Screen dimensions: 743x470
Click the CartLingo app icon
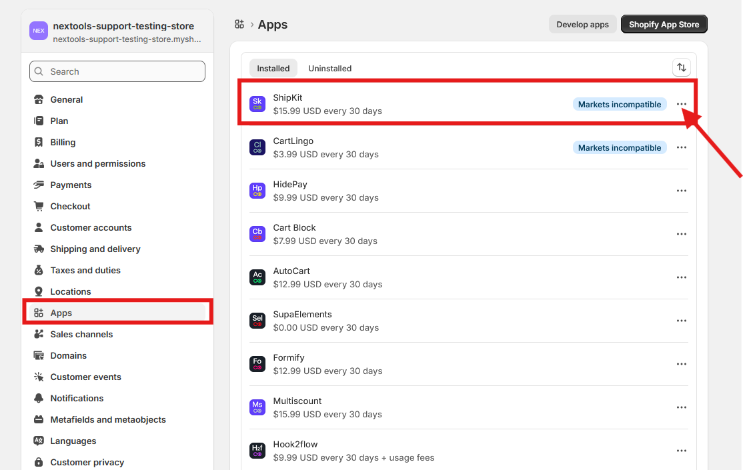257,147
